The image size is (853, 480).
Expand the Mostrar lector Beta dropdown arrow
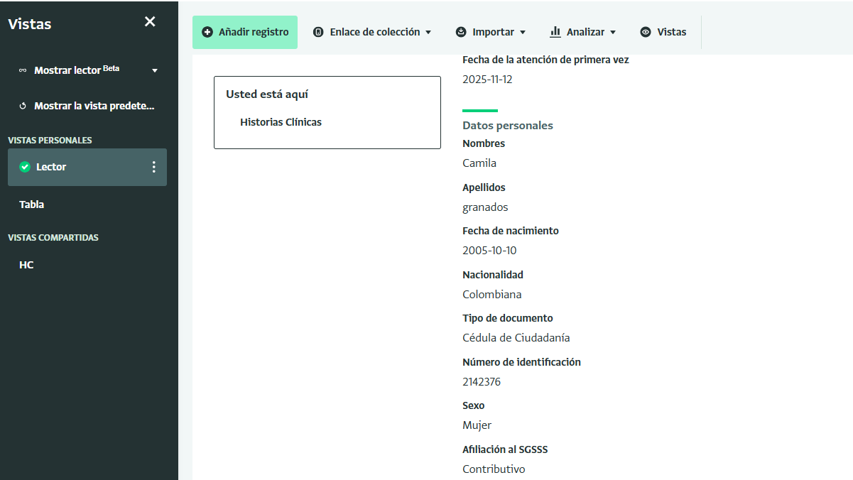pos(155,71)
